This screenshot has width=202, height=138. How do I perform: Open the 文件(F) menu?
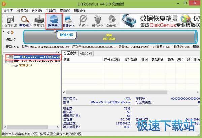(x=8, y=11)
